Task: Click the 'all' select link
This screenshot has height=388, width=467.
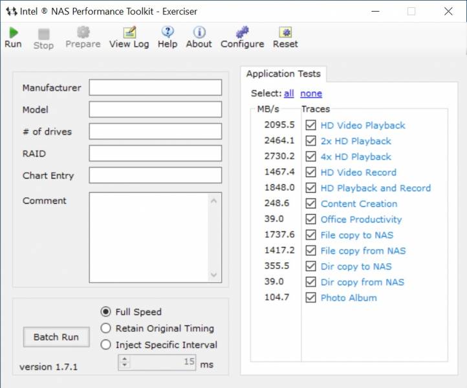Action: (289, 94)
